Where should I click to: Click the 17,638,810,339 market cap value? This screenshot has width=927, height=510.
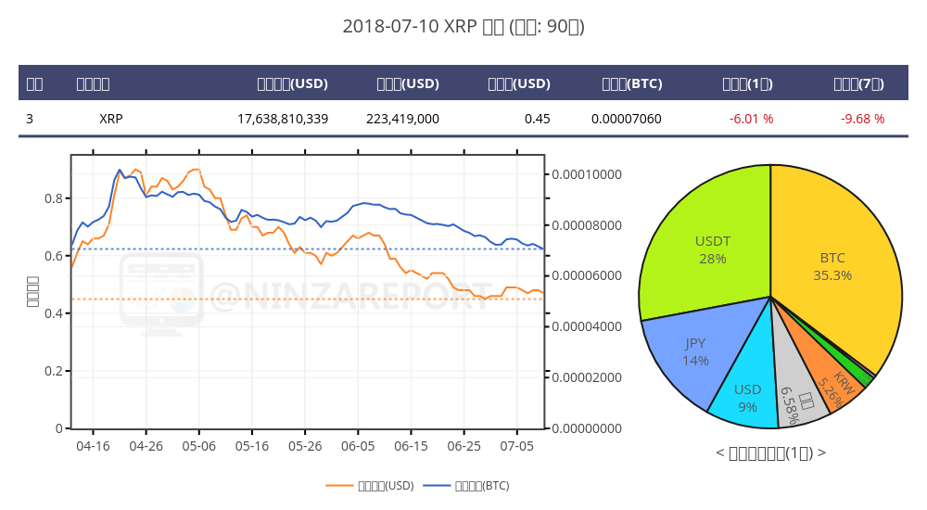(283, 119)
